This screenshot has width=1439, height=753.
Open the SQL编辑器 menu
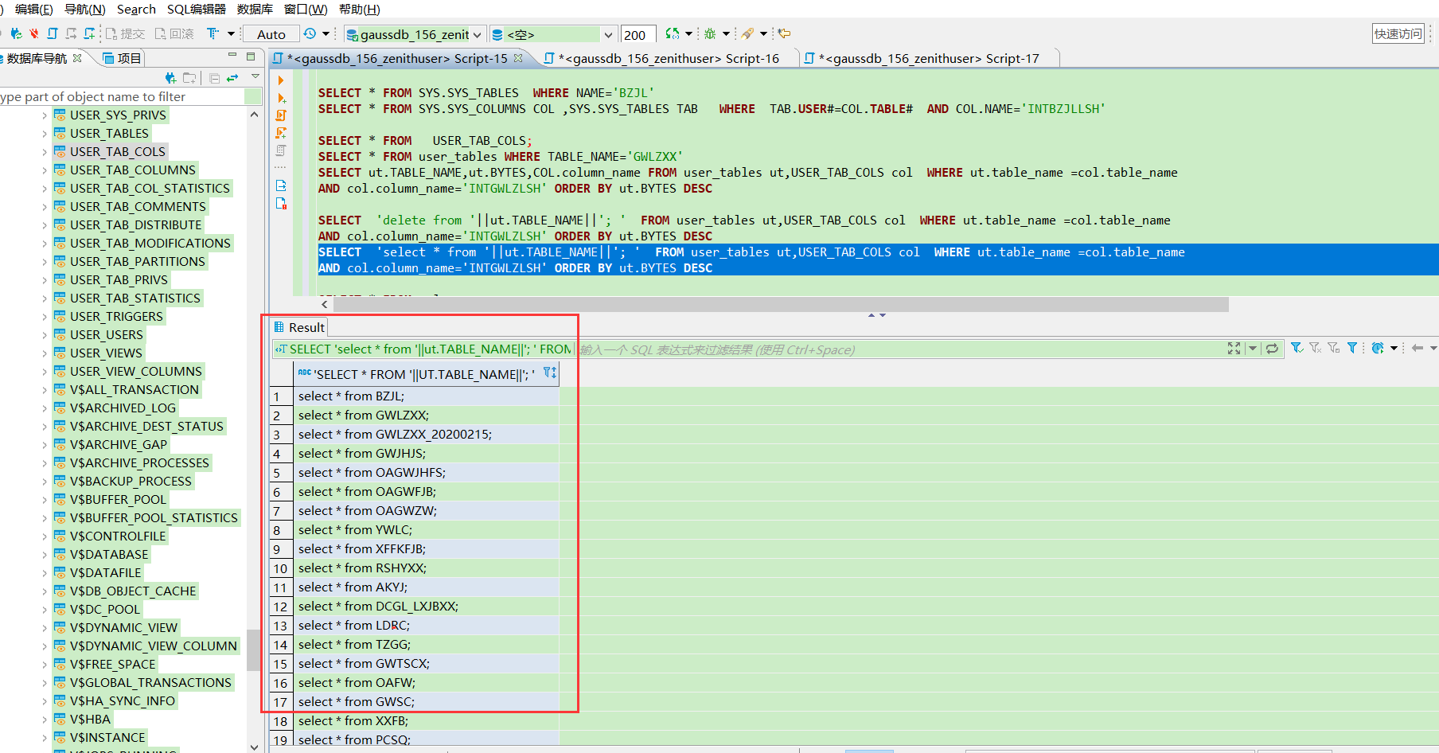pyautogui.click(x=196, y=10)
